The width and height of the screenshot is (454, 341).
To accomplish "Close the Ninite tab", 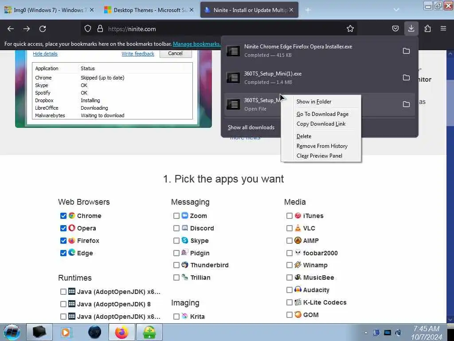I will coord(291,10).
